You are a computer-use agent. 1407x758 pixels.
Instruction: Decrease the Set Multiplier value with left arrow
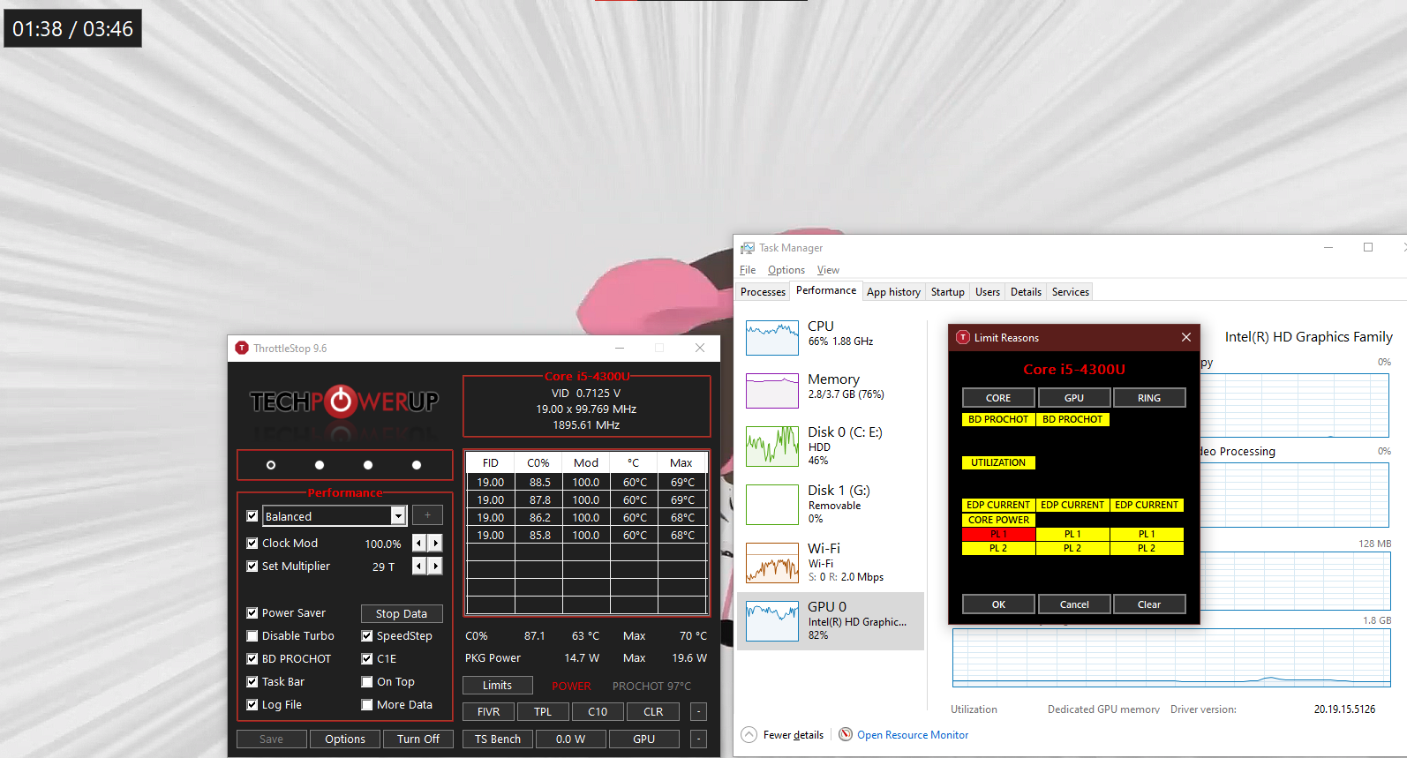419,567
